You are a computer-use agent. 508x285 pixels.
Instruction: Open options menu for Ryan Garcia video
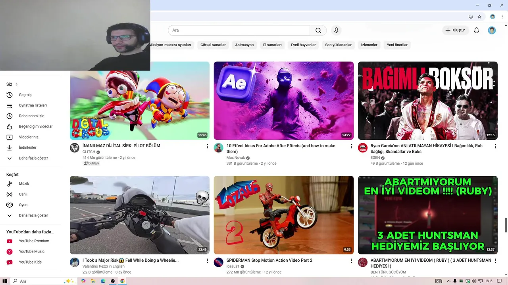point(495,146)
